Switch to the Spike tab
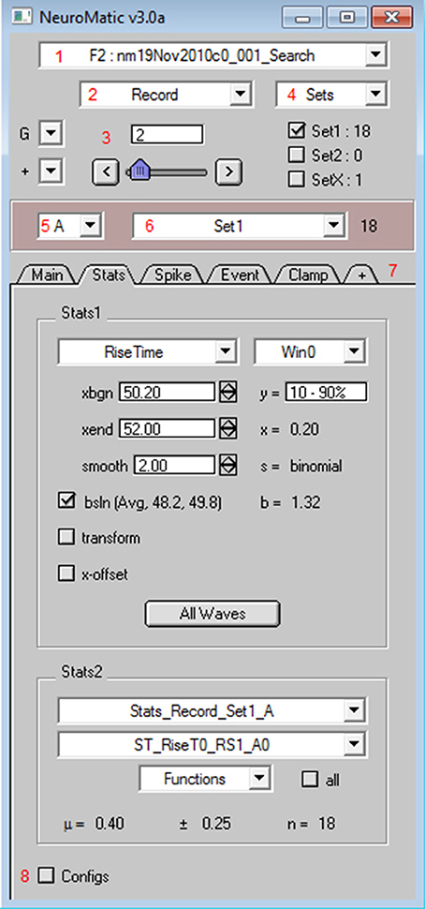This screenshot has width=425, height=909. pos(173,275)
